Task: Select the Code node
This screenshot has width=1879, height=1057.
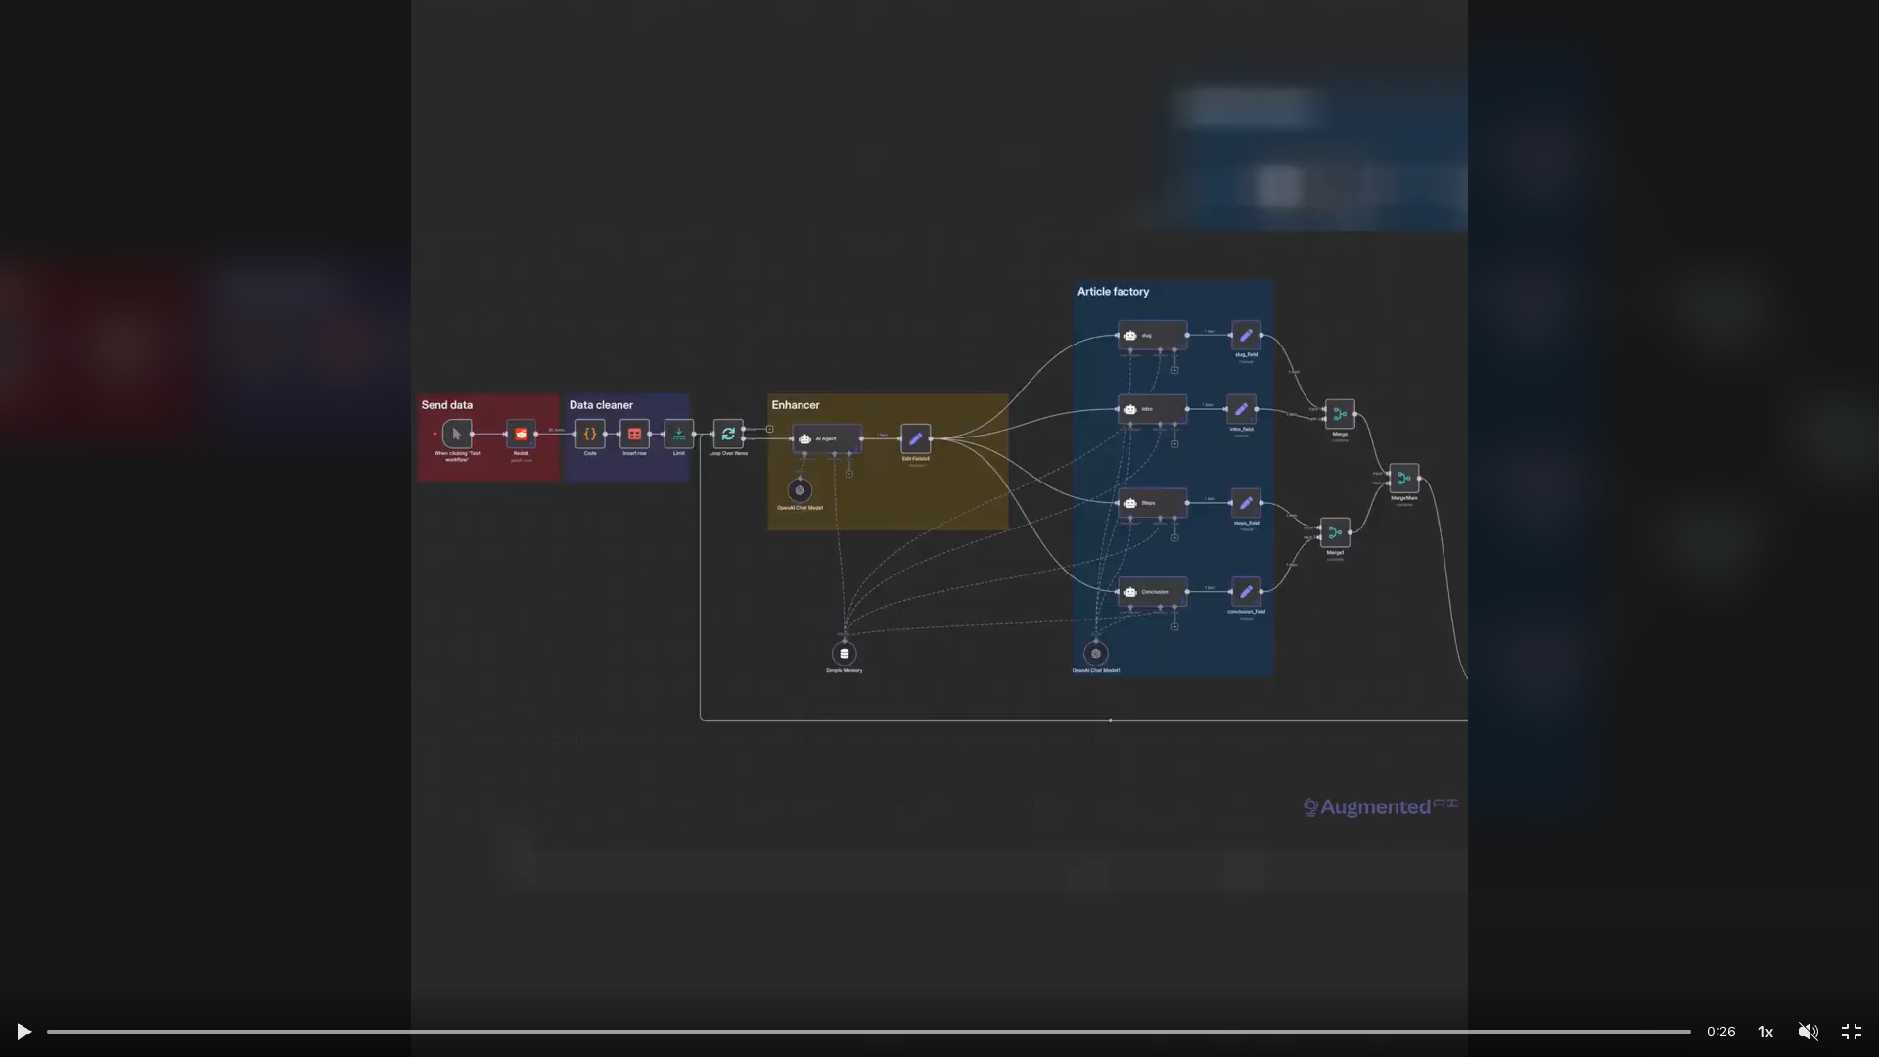Action: point(590,434)
